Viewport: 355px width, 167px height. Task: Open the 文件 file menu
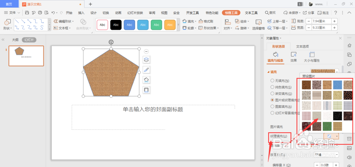click(12, 13)
